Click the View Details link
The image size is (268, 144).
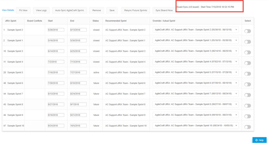pyautogui.click(x=8, y=10)
